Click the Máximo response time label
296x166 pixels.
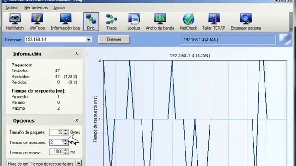(18, 108)
